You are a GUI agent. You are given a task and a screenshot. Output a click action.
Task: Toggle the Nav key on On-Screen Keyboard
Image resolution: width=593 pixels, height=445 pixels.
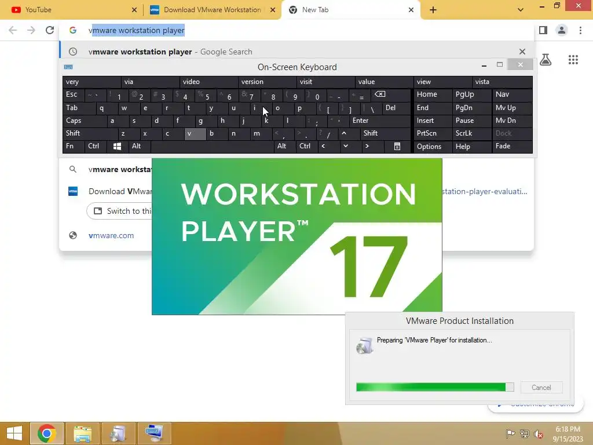click(x=512, y=94)
